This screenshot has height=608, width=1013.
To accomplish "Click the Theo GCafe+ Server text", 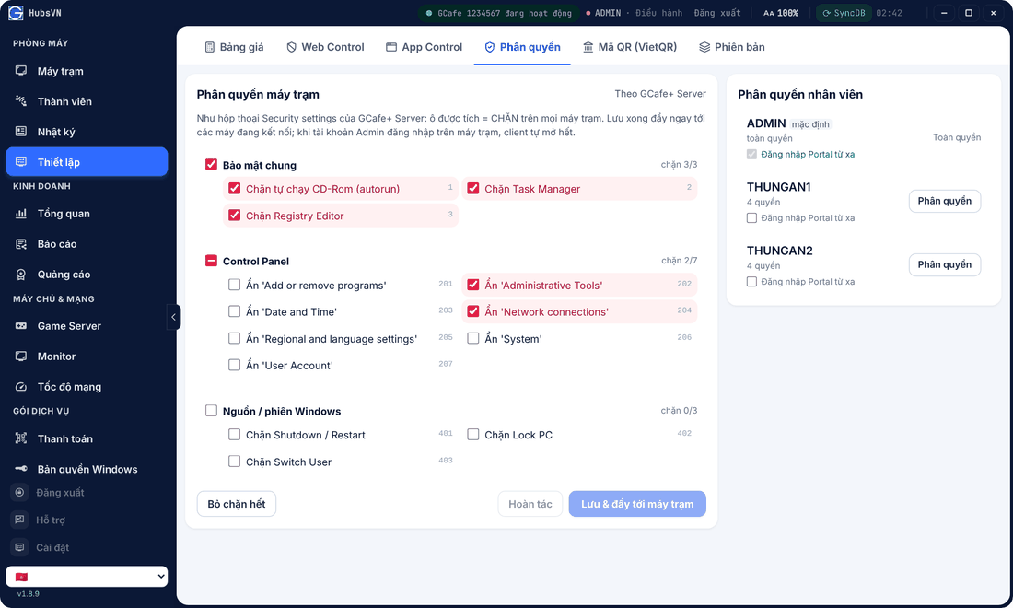I will [660, 94].
